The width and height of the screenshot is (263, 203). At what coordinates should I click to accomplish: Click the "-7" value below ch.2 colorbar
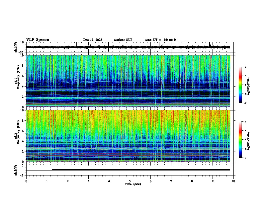(245, 158)
